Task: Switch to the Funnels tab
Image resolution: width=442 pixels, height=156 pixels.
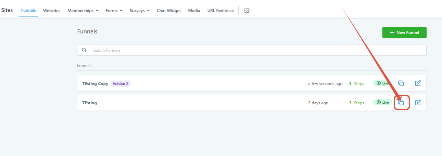Action: 28,10
